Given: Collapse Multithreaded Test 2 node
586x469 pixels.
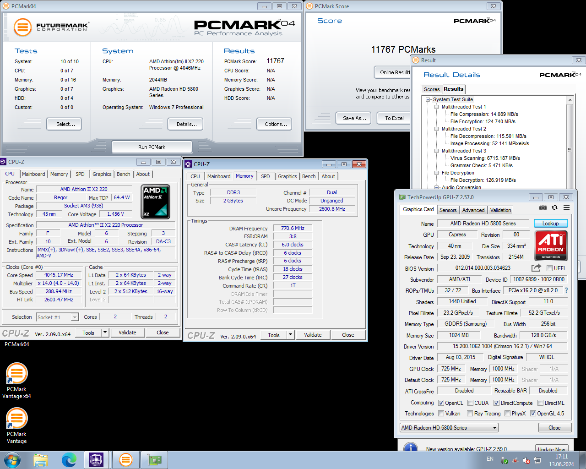Looking at the screenshot, I should (437, 129).
